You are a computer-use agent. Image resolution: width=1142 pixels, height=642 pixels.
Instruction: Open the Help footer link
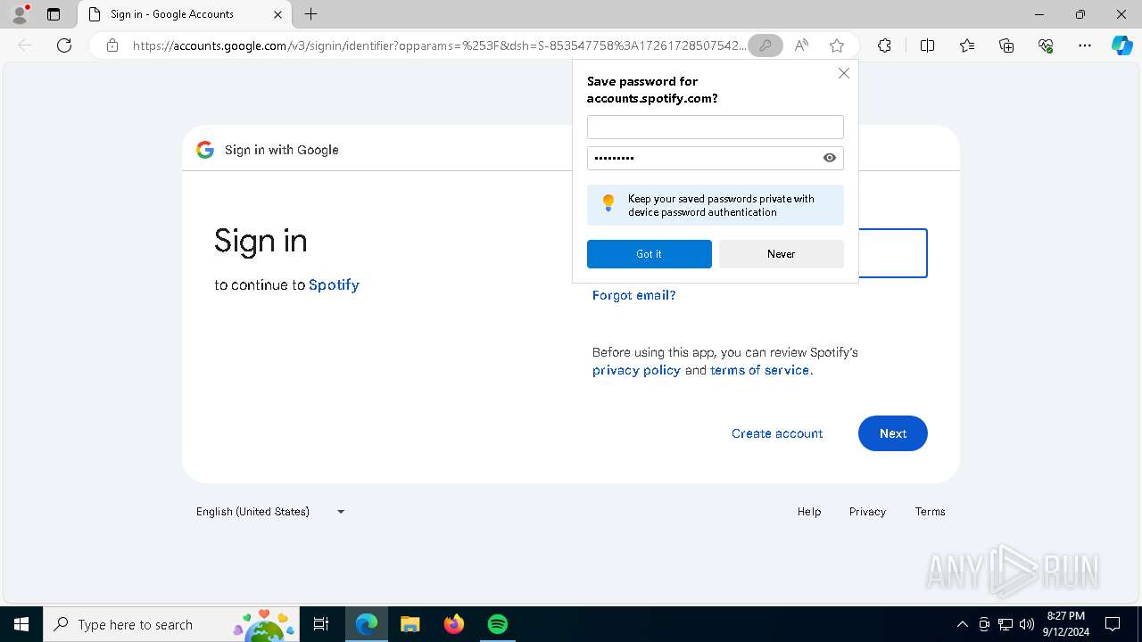809,512
